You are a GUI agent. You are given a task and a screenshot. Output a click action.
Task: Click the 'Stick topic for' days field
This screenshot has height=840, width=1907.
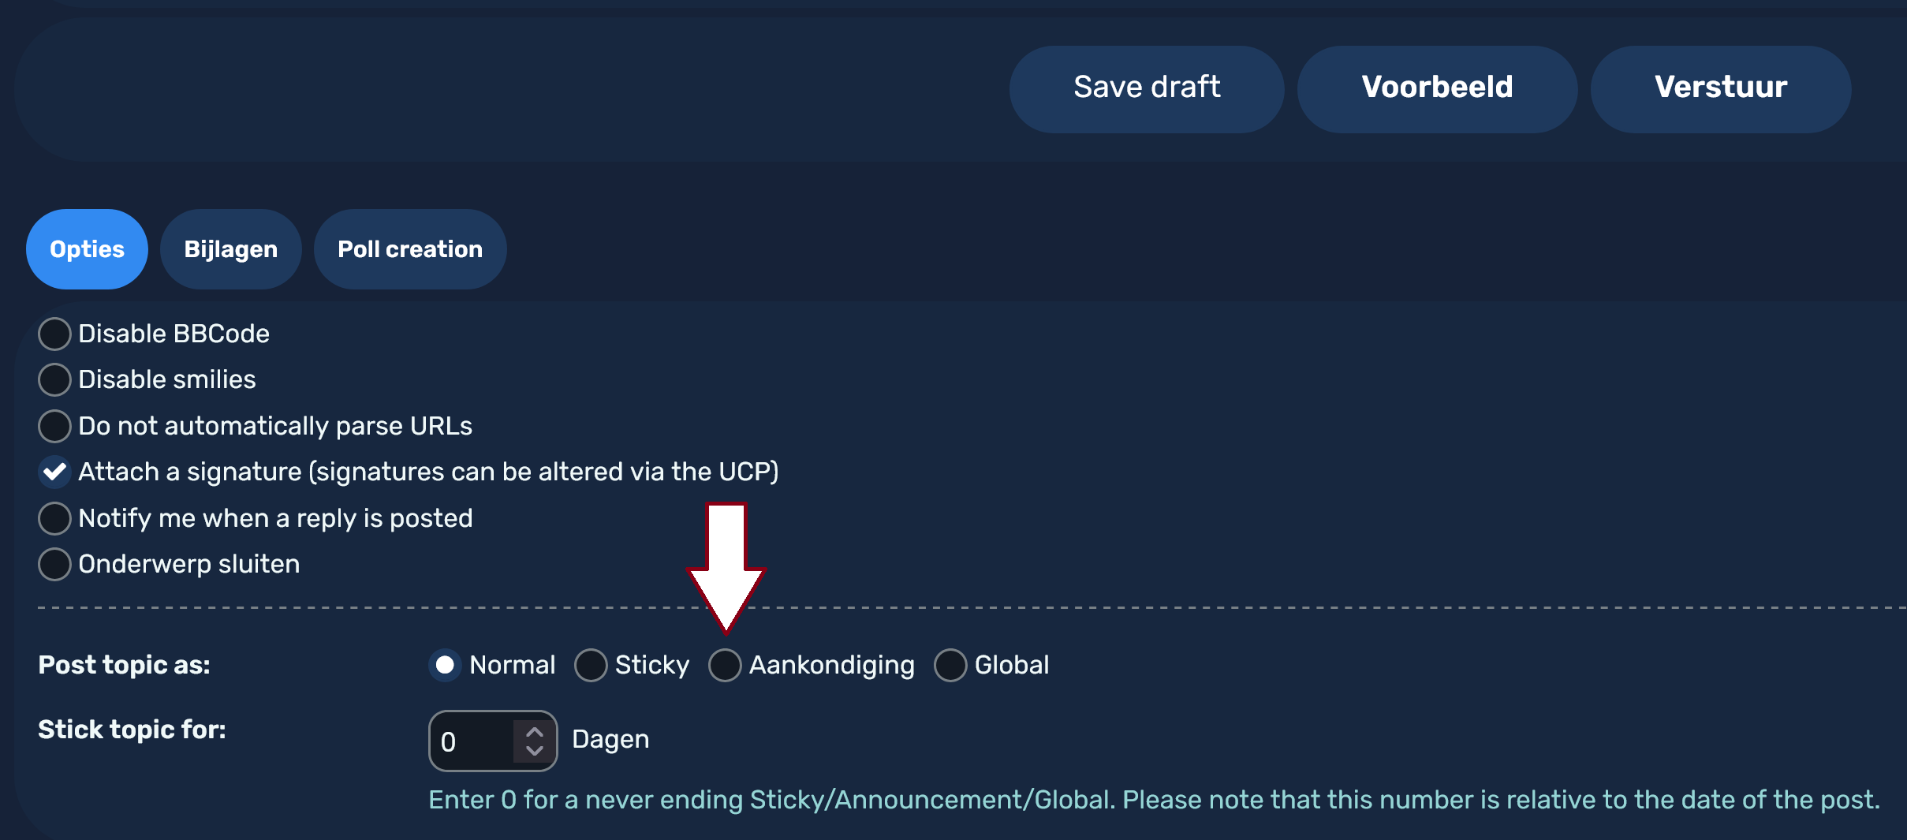coord(473,740)
